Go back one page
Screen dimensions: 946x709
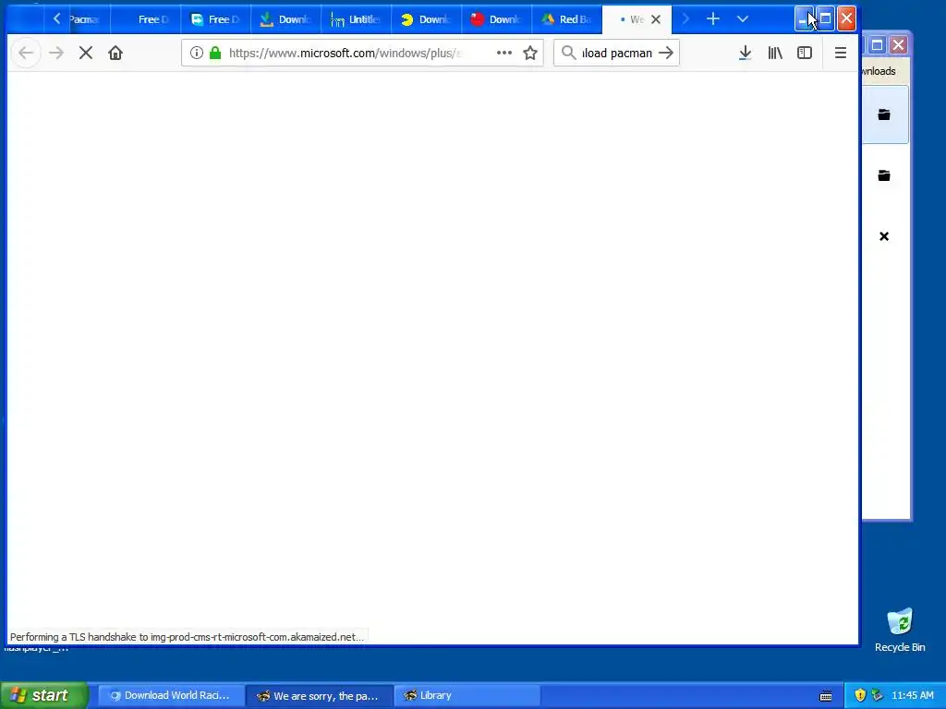pos(25,53)
